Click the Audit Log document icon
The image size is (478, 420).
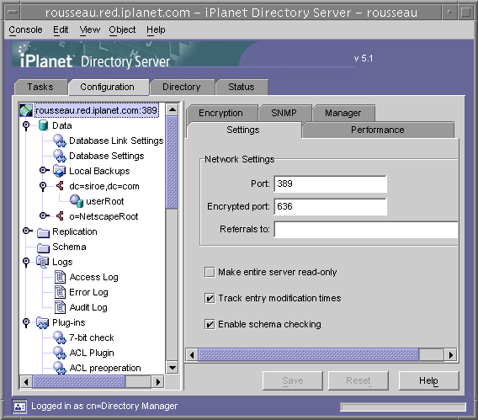[60, 307]
